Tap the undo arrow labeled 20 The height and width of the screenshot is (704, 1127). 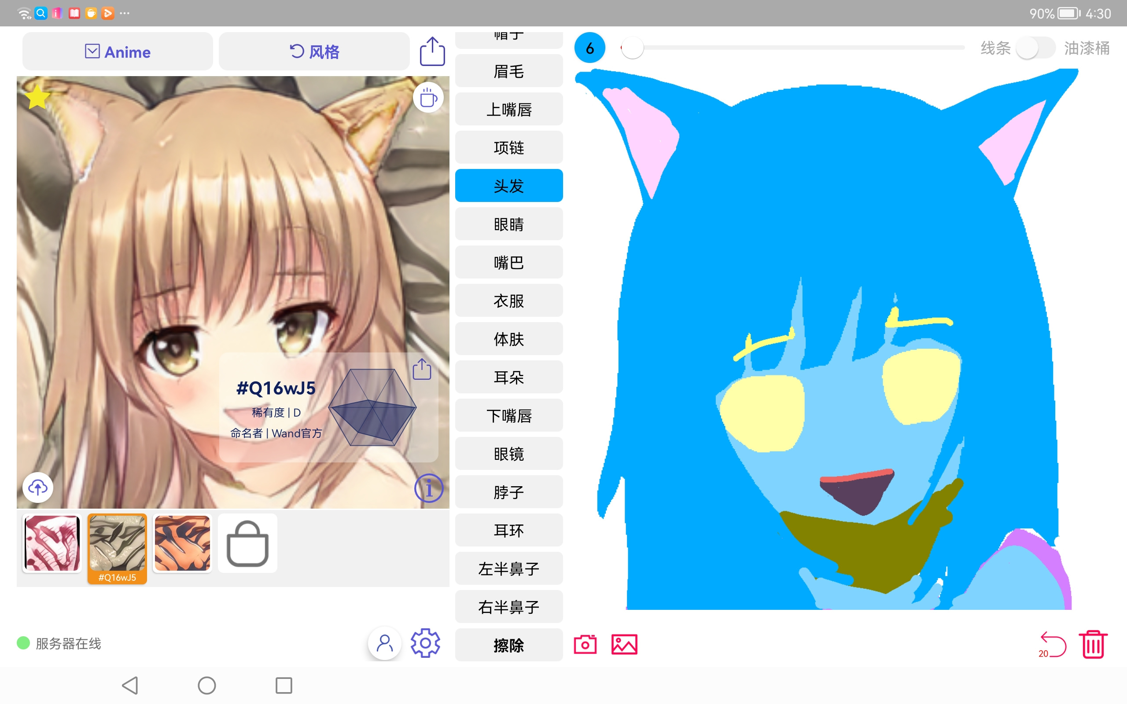tap(1053, 645)
